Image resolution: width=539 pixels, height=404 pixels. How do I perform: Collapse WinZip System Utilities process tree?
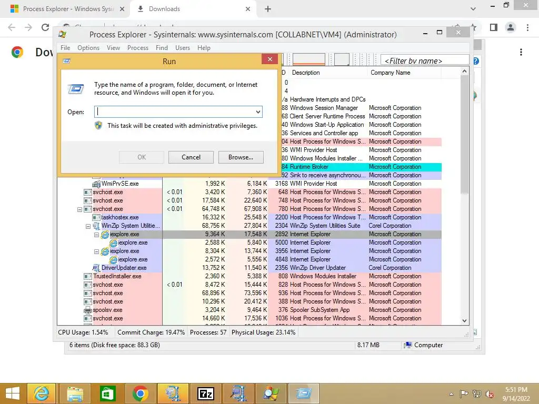click(88, 226)
